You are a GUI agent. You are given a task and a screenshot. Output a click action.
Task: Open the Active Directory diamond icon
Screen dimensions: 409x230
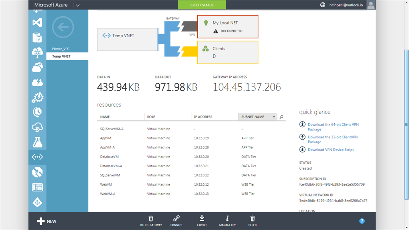[37, 202]
